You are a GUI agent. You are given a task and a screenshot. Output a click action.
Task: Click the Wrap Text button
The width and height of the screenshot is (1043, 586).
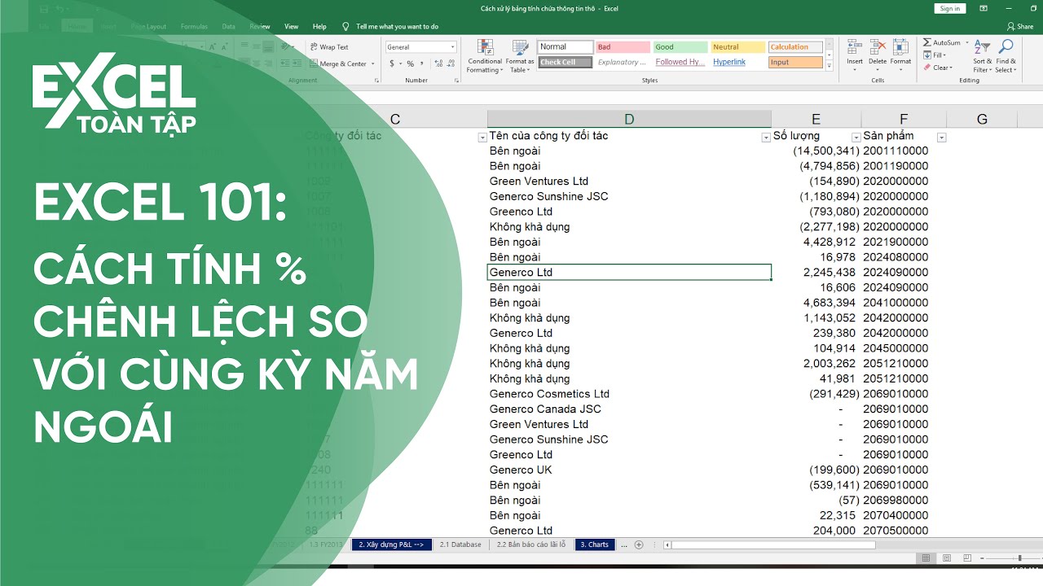328,47
